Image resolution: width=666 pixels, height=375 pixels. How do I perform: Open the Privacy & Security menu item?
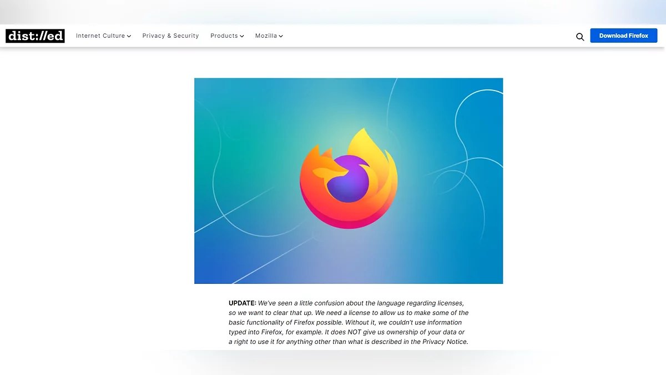(170, 36)
